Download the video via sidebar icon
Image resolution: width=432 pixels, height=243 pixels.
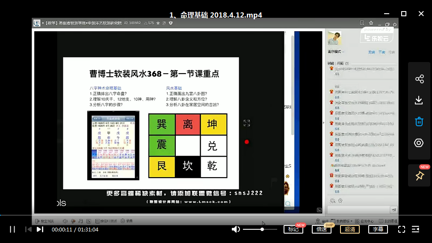[x=419, y=100]
